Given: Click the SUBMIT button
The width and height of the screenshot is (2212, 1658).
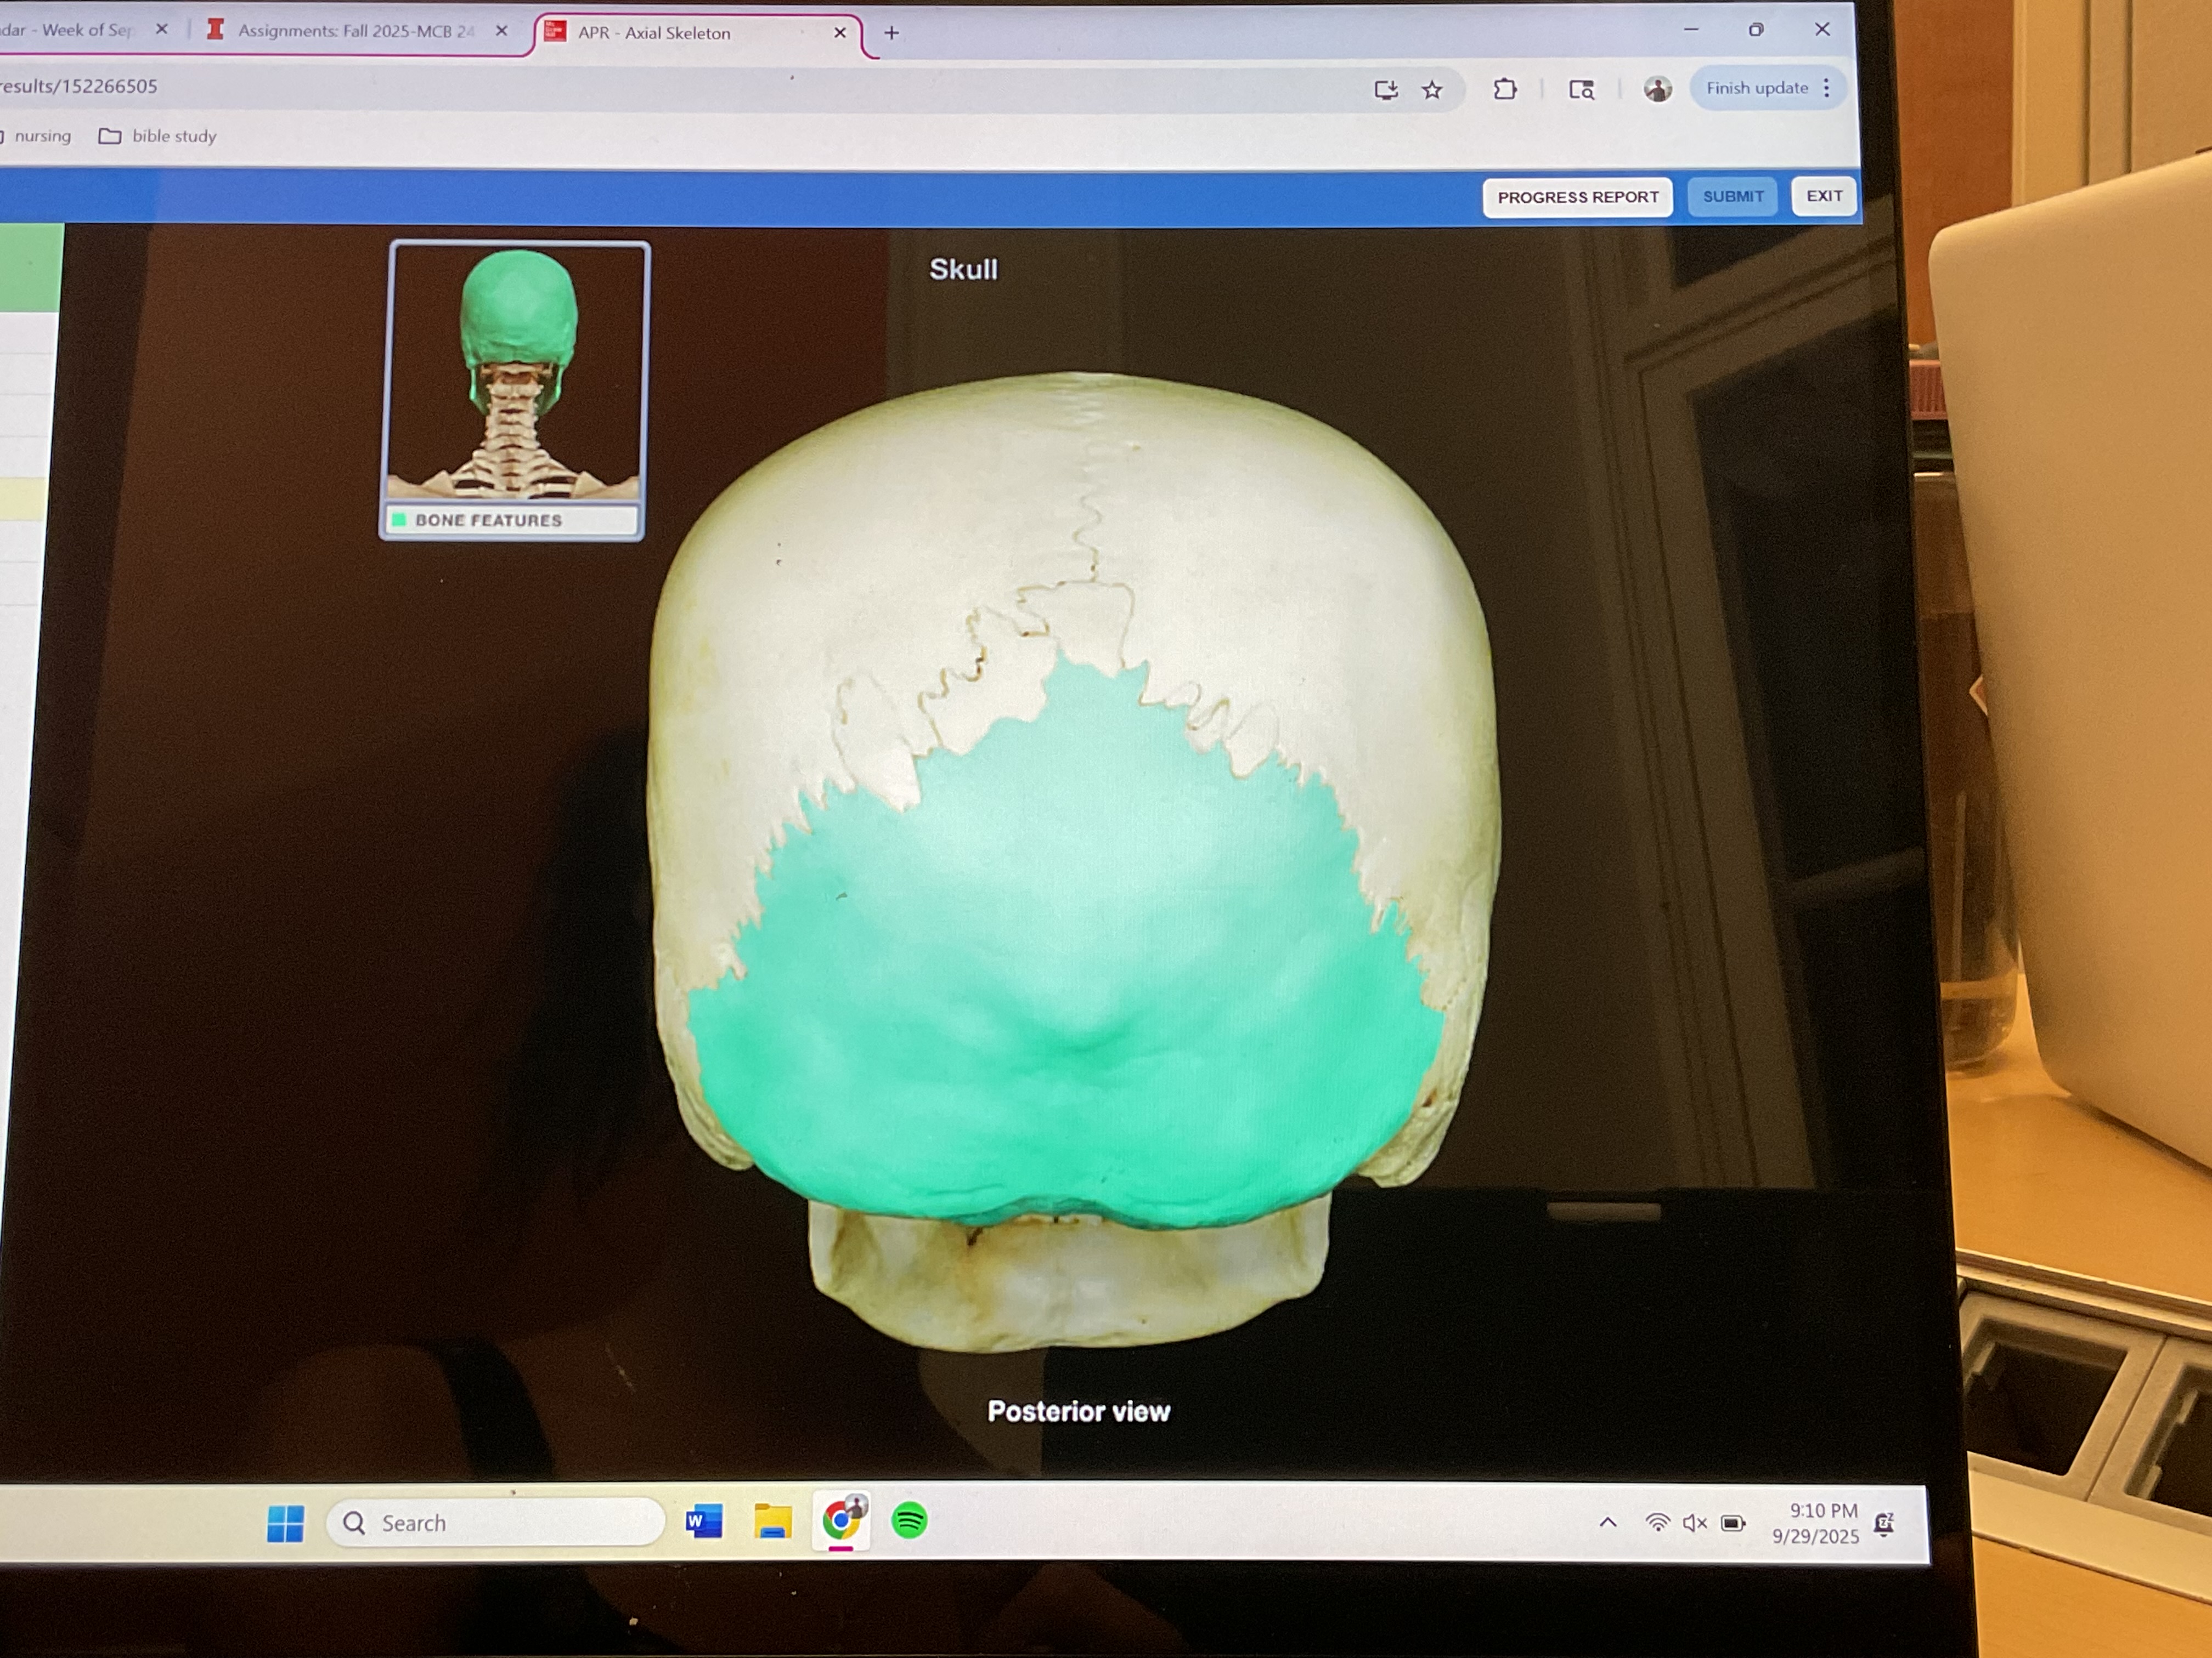Looking at the screenshot, I should (x=1733, y=197).
